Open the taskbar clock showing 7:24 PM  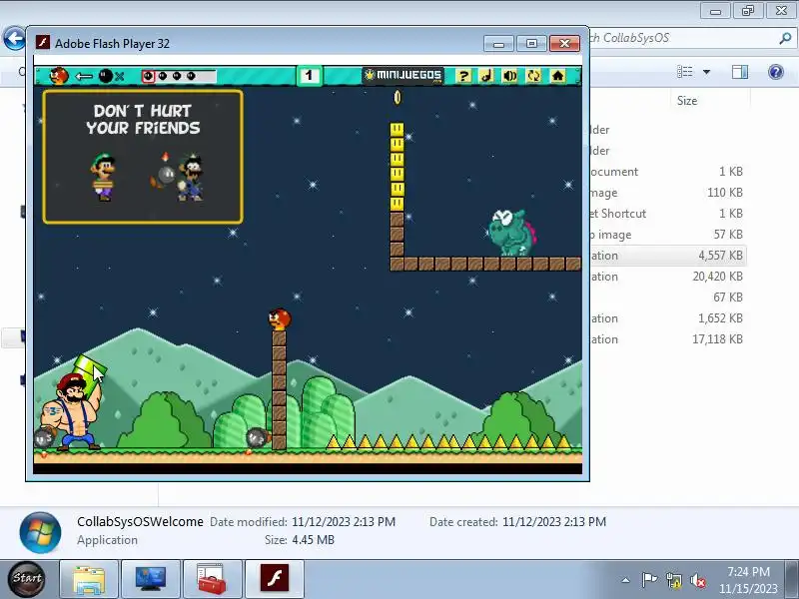(x=748, y=580)
